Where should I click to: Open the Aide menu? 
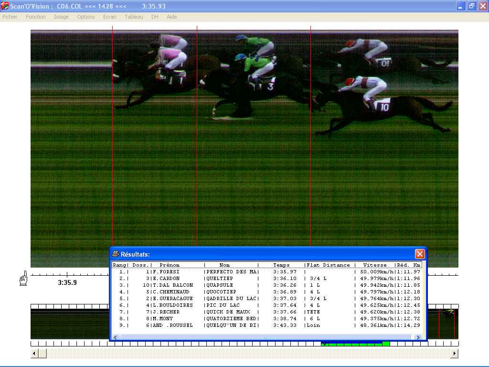tap(171, 17)
